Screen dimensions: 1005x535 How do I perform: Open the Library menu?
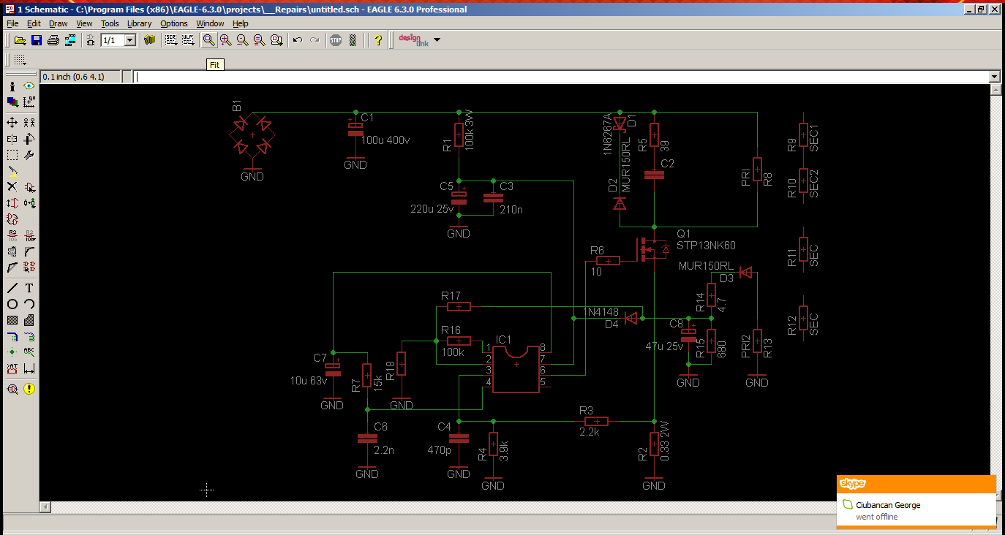tap(139, 23)
